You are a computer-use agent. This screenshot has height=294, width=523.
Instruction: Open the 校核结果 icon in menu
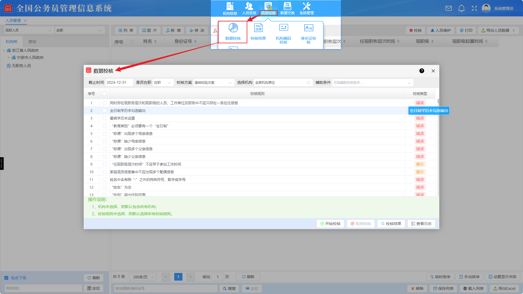click(x=258, y=28)
